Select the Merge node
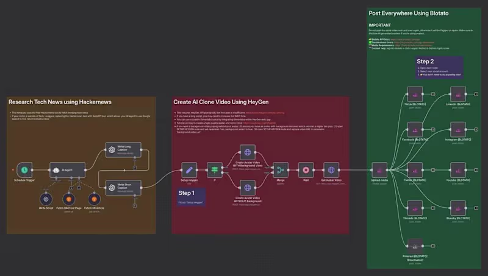 pyautogui.click(x=281, y=170)
